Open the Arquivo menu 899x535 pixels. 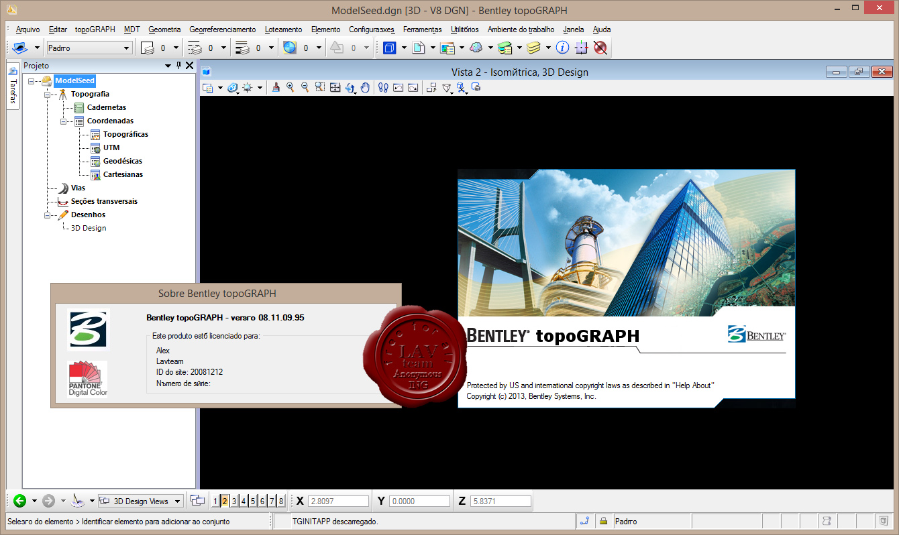tap(28, 29)
